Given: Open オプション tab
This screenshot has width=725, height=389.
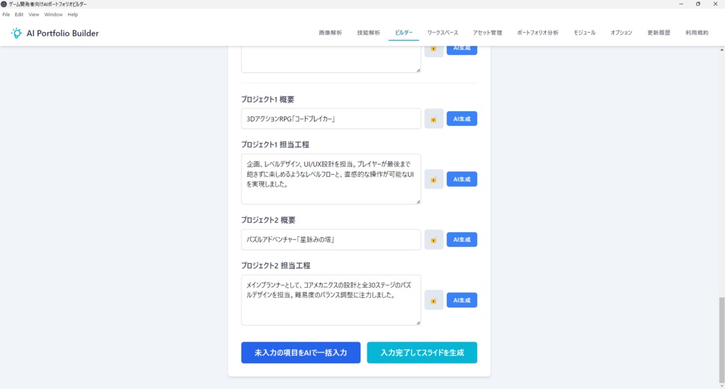Looking at the screenshot, I should [x=621, y=33].
